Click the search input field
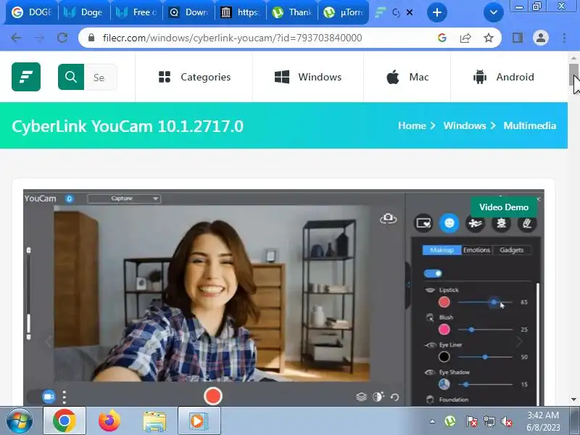Image resolution: width=580 pixels, height=435 pixels. coord(100,77)
